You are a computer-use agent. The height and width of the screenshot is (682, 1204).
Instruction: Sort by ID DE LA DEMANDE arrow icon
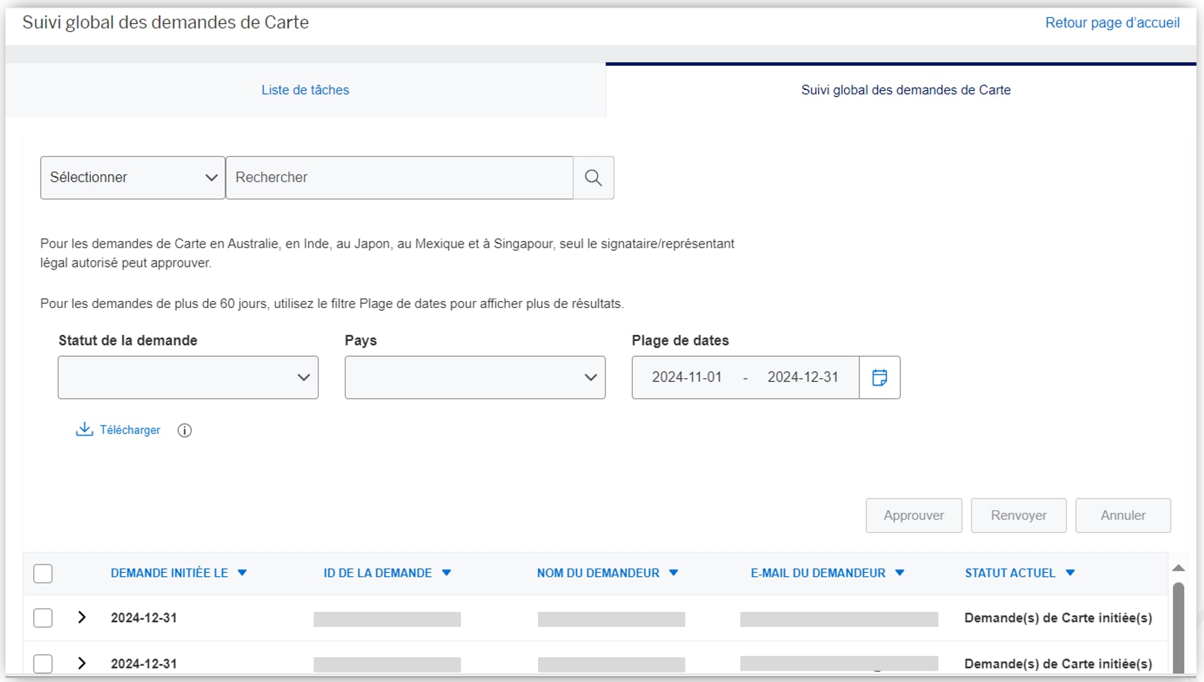click(447, 573)
